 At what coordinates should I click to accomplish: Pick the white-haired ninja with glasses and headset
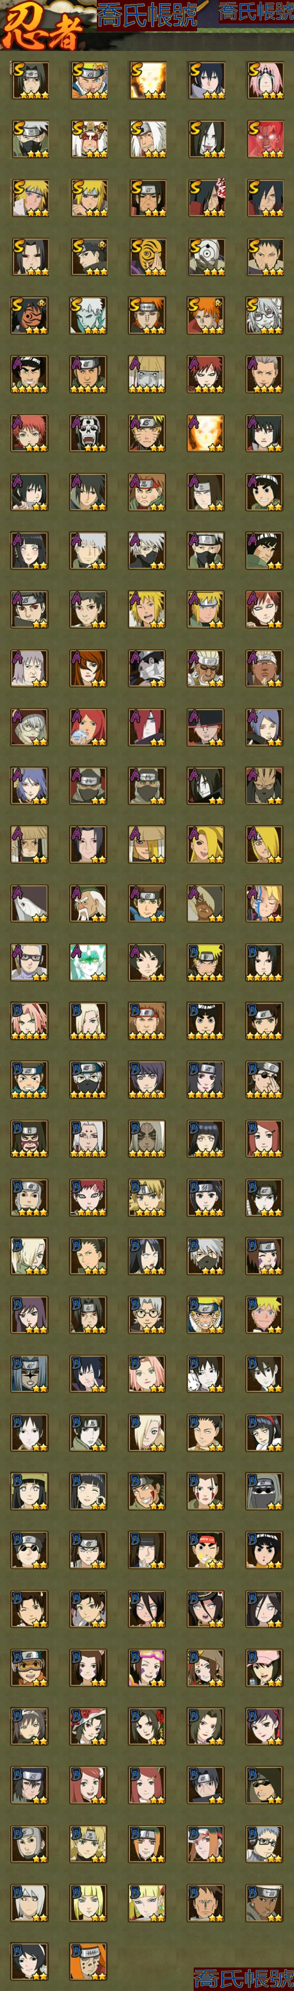point(264,1843)
